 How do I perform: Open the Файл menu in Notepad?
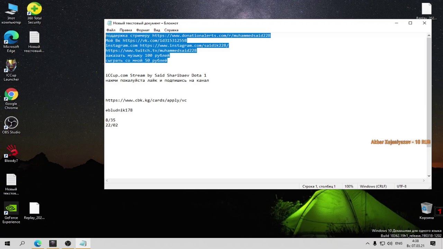[x=111, y=30]
